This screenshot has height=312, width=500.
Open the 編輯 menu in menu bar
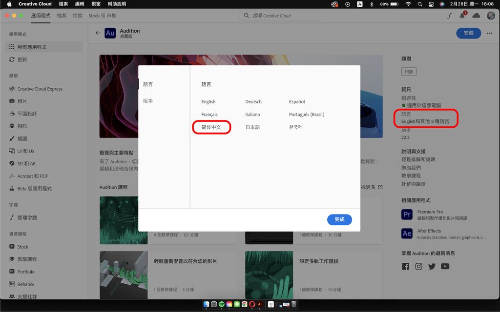[x=80, y=4]
